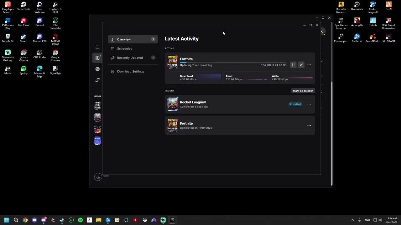Viewport: 401px width, 225px height.
Task: Open RISK Global Domination desktop shortcut
Action: [389, 24]
